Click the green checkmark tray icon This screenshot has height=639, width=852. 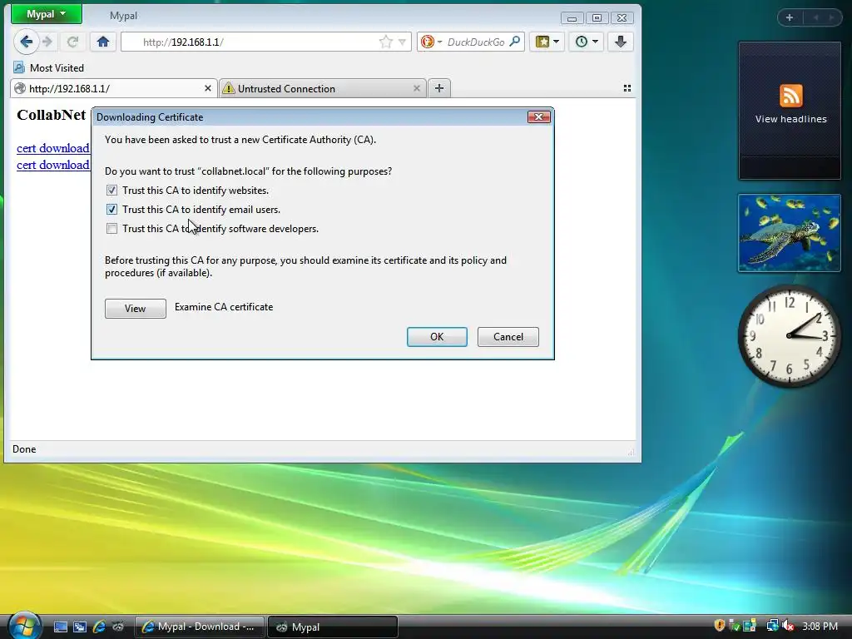tap(734, 626)
